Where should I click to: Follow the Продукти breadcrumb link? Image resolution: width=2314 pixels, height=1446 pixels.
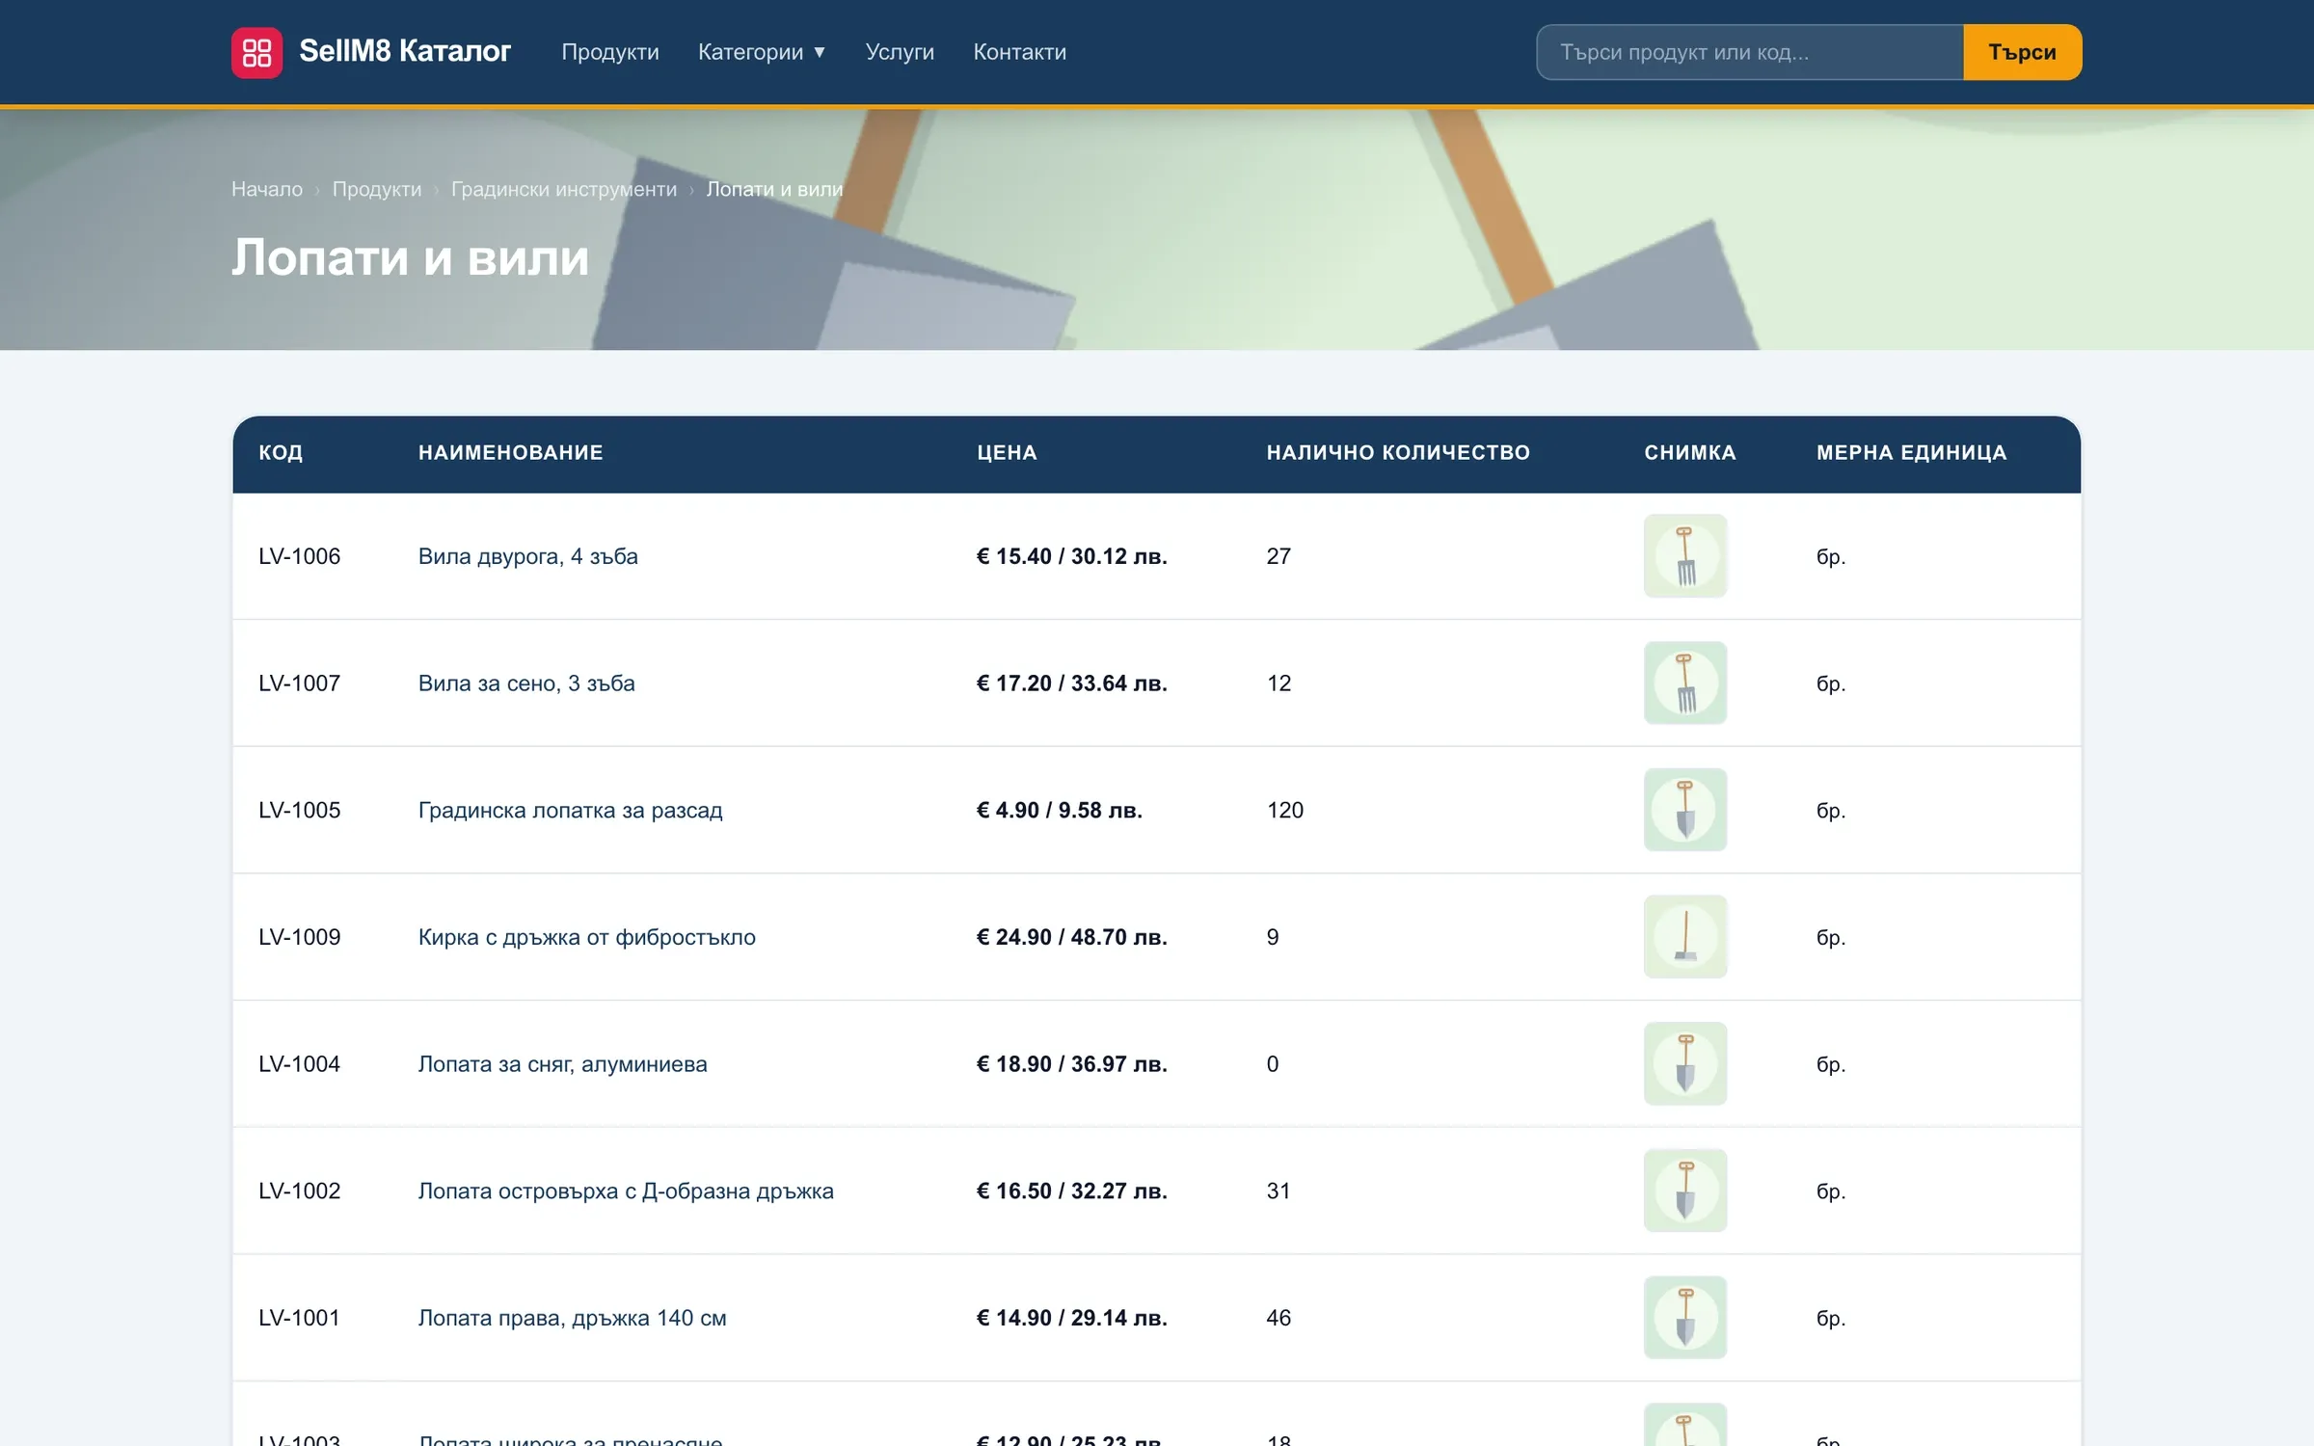377,189
